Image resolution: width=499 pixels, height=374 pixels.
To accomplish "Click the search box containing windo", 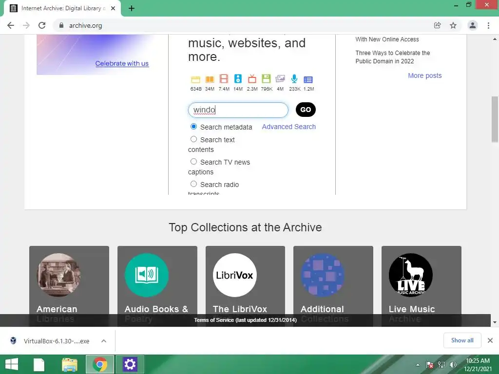I will click(238, 110).
